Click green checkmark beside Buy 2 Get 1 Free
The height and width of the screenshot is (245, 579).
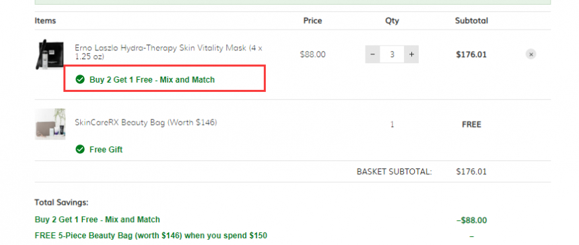[x=79, y=79]
